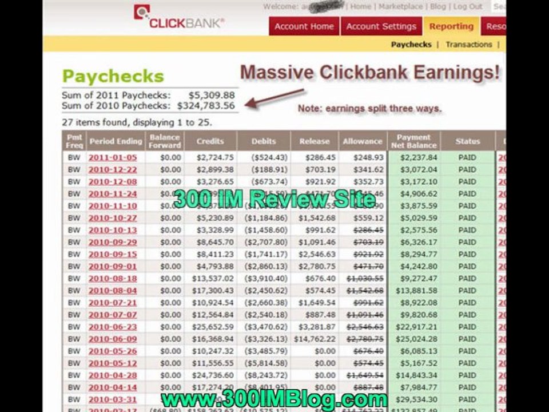The image size is (549, 412).
Task: Open paycheck period 2010-10-27
Action: click(113, 218)
